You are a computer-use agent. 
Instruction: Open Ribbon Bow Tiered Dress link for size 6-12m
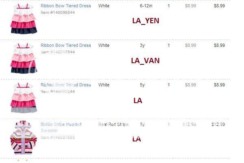coord(66,6)
